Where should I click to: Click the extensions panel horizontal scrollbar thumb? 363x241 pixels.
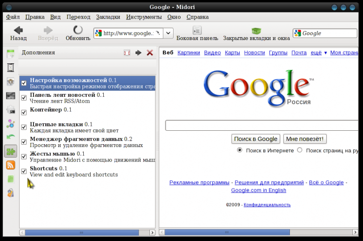pos(82,233)
